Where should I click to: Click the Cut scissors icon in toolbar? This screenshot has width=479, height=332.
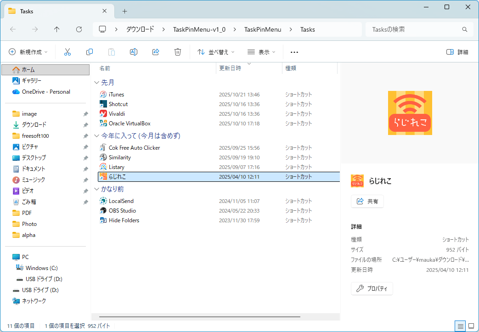click(68, 52)
